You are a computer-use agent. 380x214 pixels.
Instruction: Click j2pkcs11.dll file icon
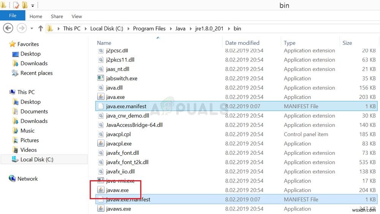coord(101,60)
